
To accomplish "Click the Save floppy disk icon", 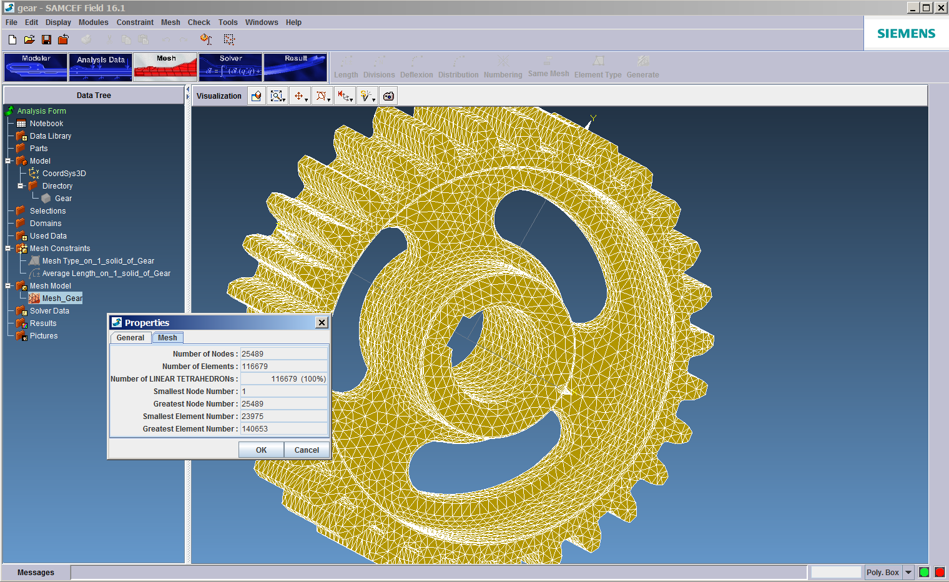I will [46, 39].
